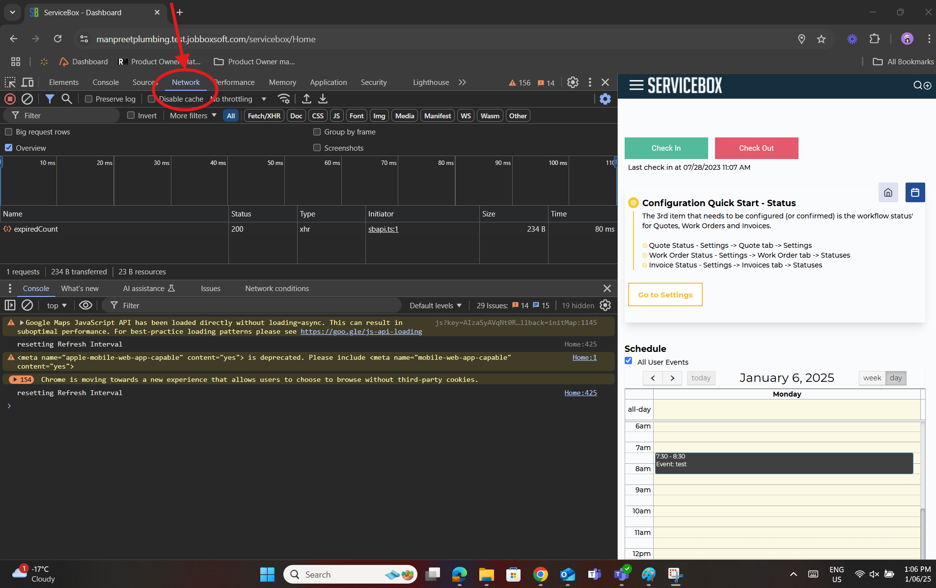Toggle the live expression eye icon
Image resolution: width=936 pixels, height=588 pixels.
pyautogui.click(x=85, y=305)
